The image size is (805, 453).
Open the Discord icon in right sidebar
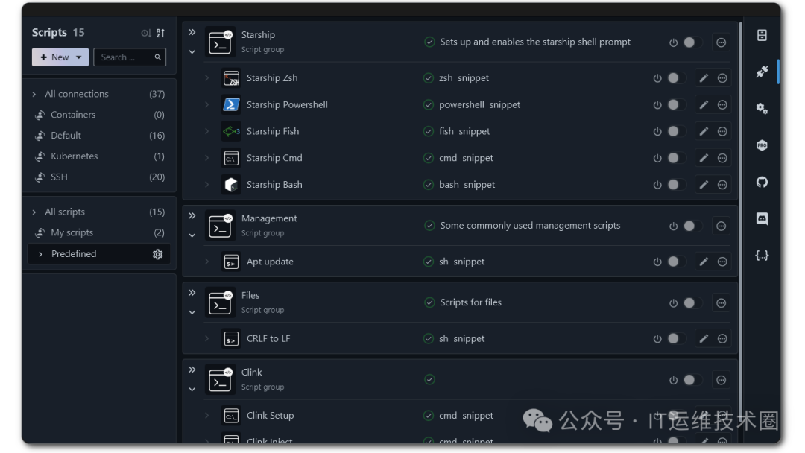[762, 218]
